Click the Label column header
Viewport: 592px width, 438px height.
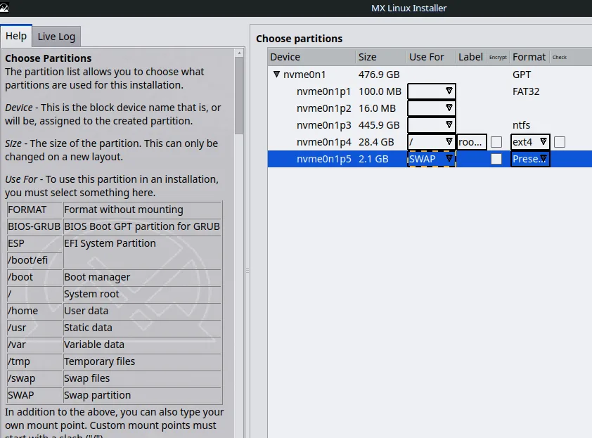click(x=471, y=57)
